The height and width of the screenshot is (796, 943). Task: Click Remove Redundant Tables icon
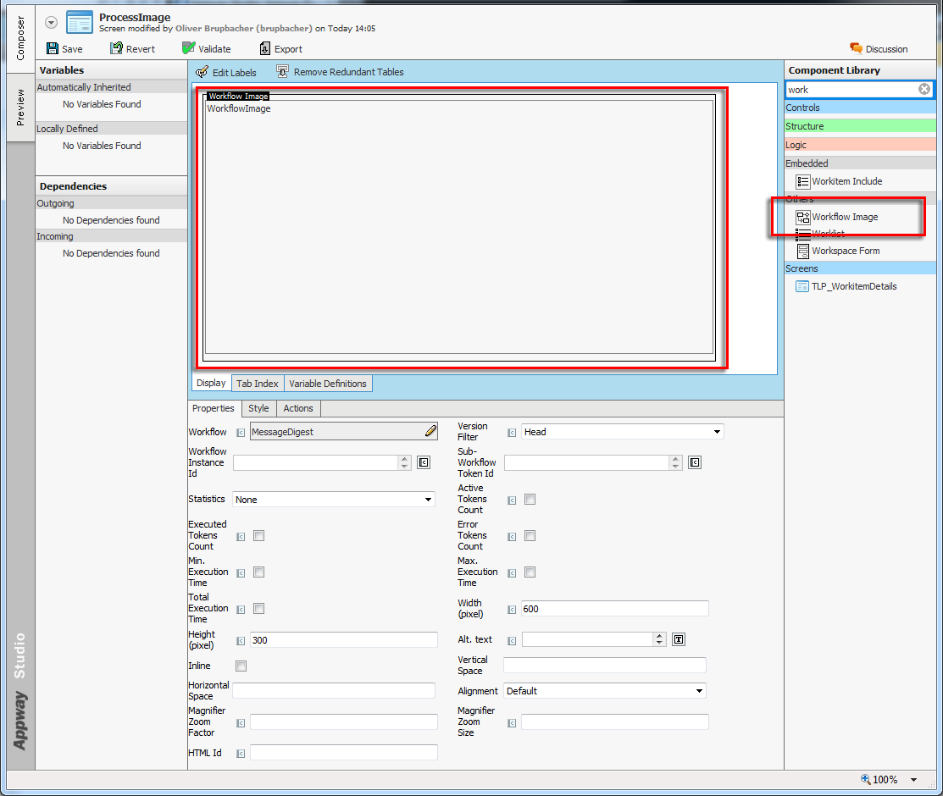coord(282,72)
